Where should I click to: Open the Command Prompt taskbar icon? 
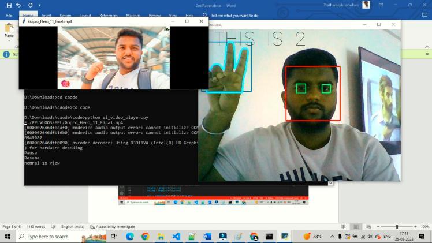pos(269,237)
